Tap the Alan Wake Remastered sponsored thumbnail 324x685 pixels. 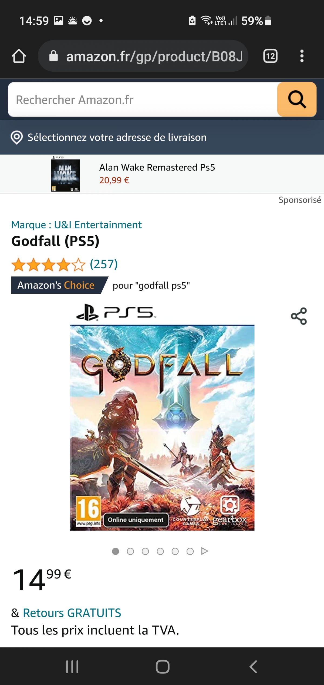pos(65,174)
